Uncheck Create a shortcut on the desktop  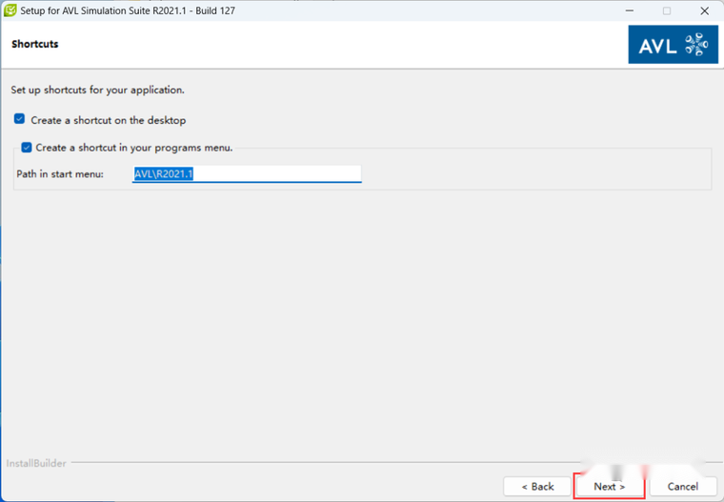click(19, 119)
